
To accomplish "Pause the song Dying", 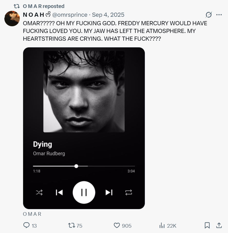I will 84,192.
